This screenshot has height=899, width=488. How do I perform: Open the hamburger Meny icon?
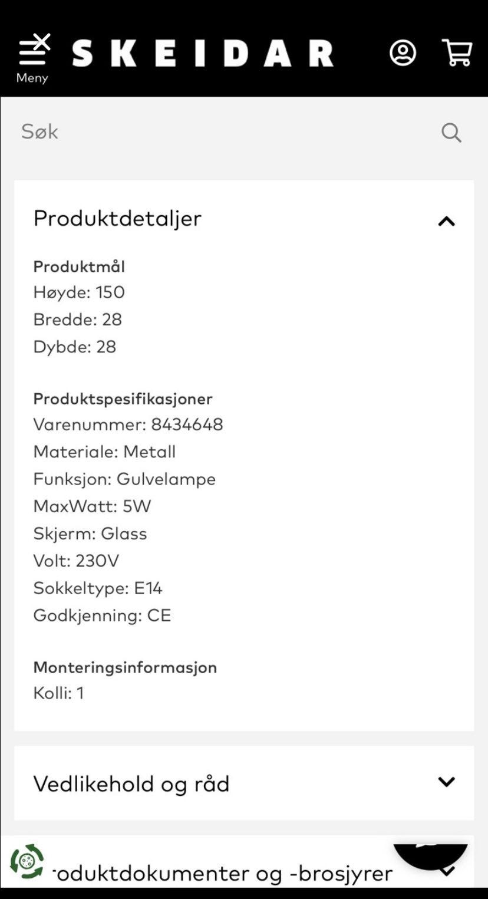click(33, 52)
